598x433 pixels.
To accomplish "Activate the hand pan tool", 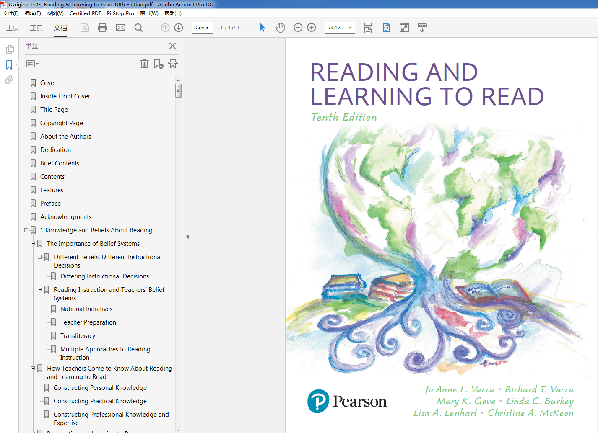I will [x=280, y=28].
